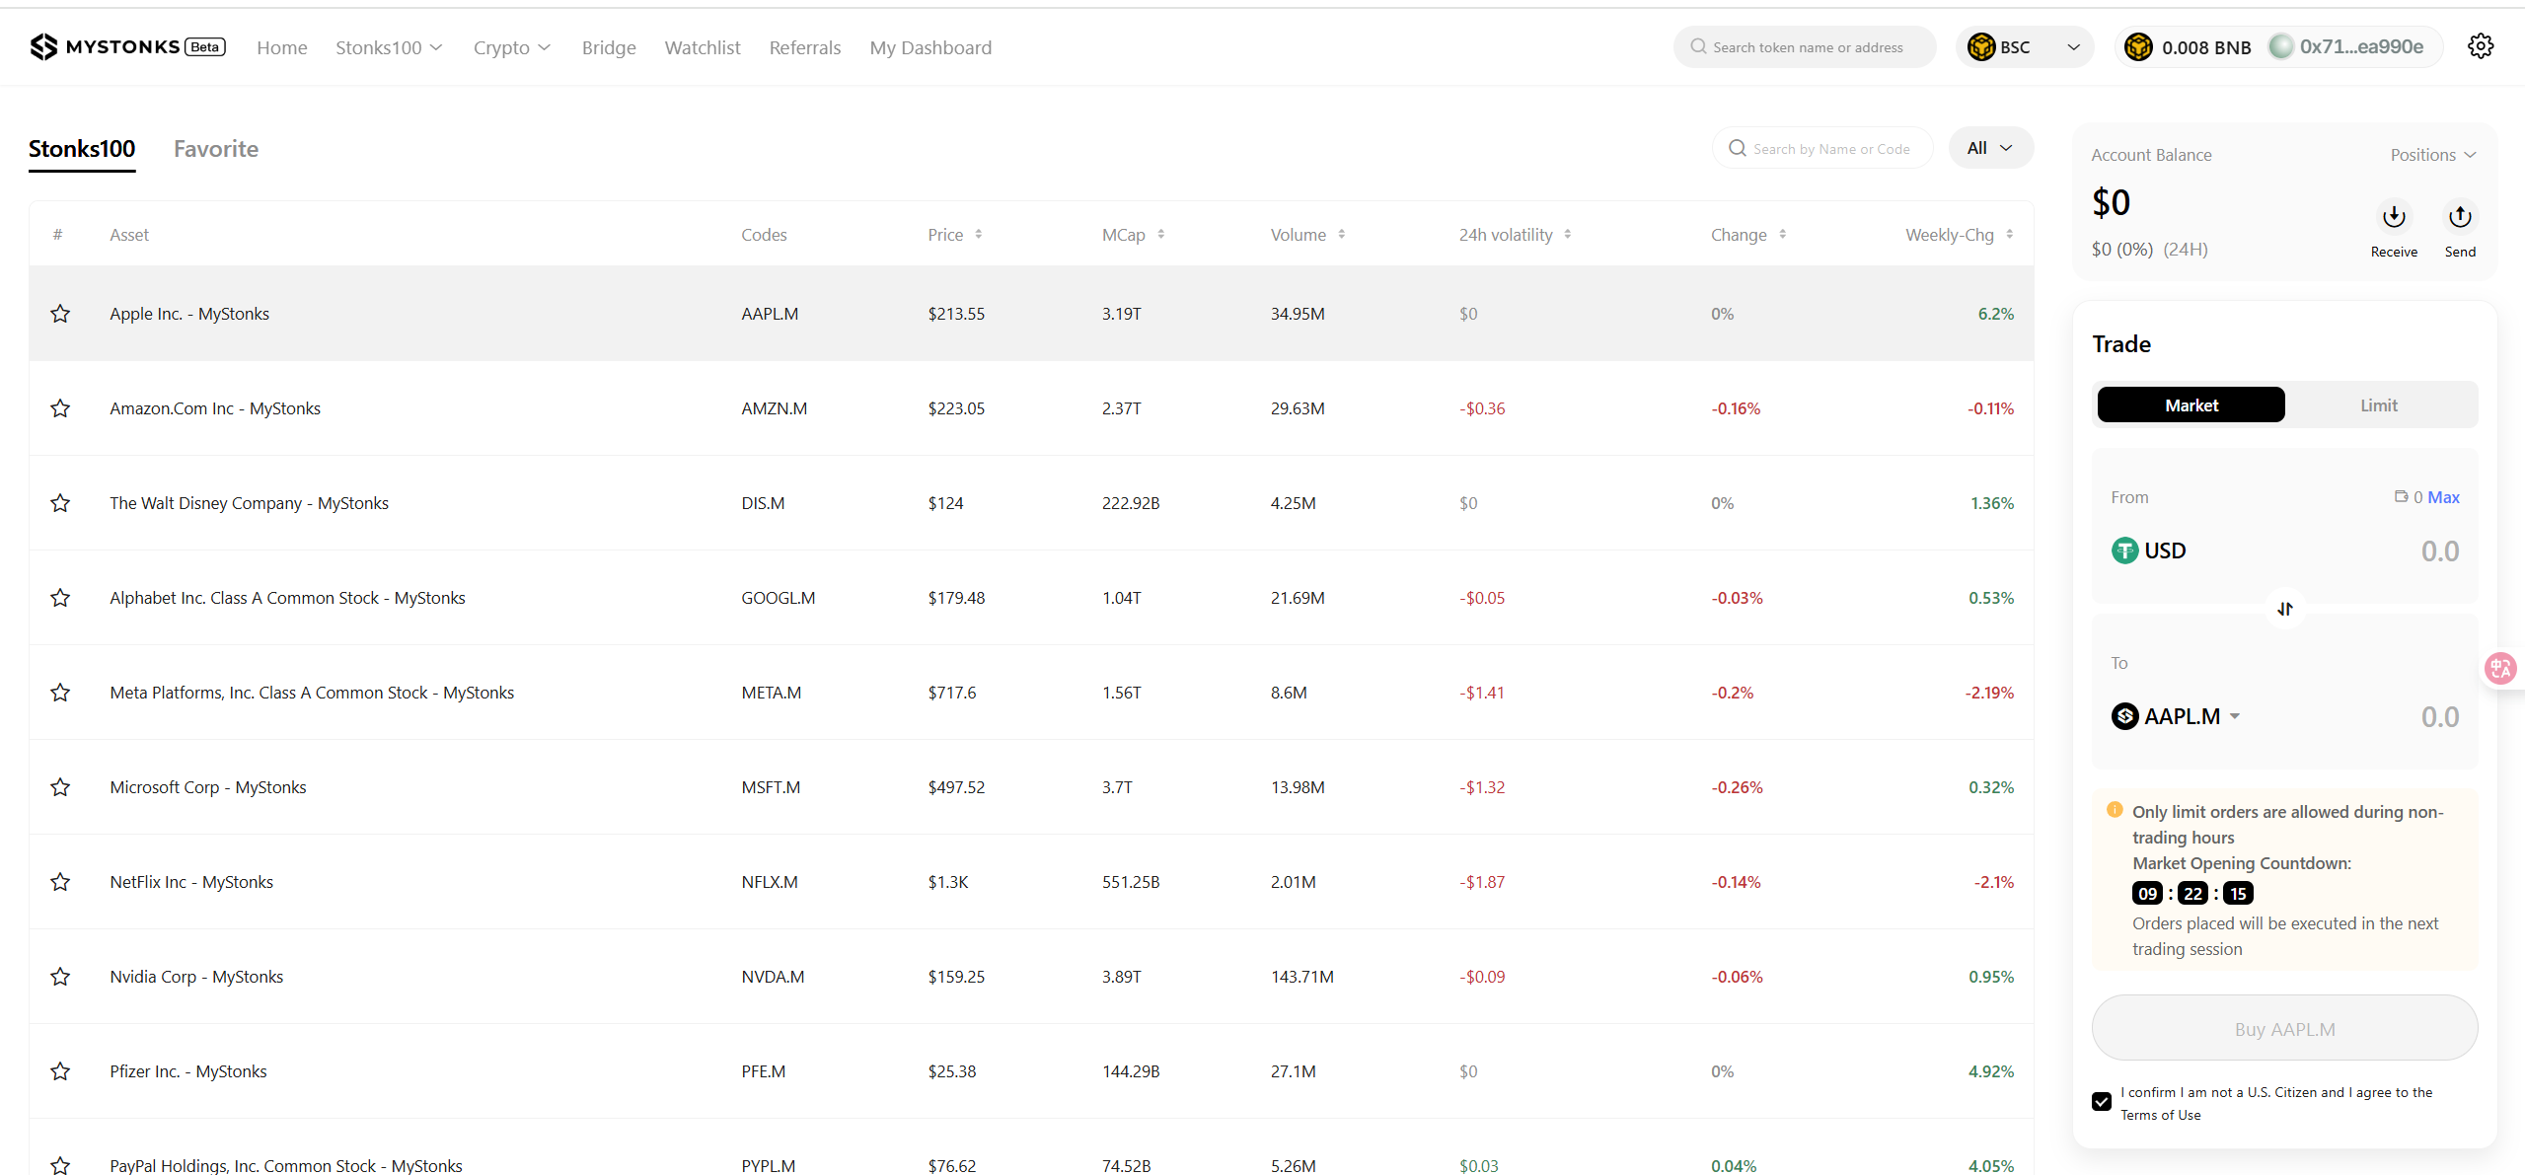Click Max amount link
The image size is (2525, 1175).
(2443, 497)
